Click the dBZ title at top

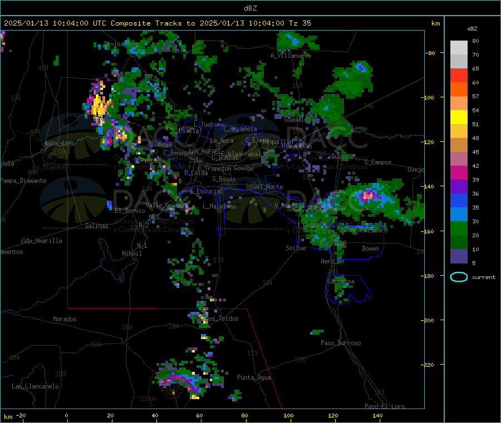click(x=250, y=8)
